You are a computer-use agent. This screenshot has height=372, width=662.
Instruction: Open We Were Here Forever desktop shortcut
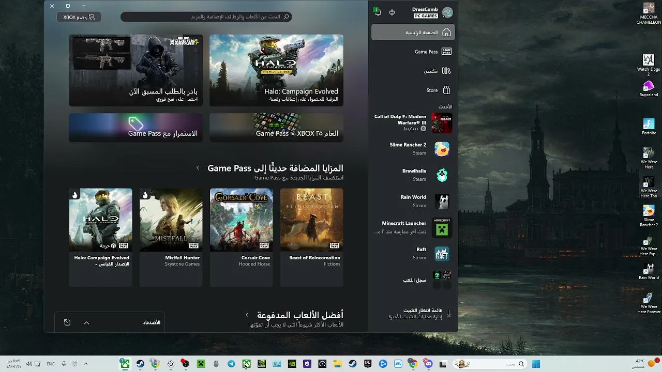[x=649, y=303]
